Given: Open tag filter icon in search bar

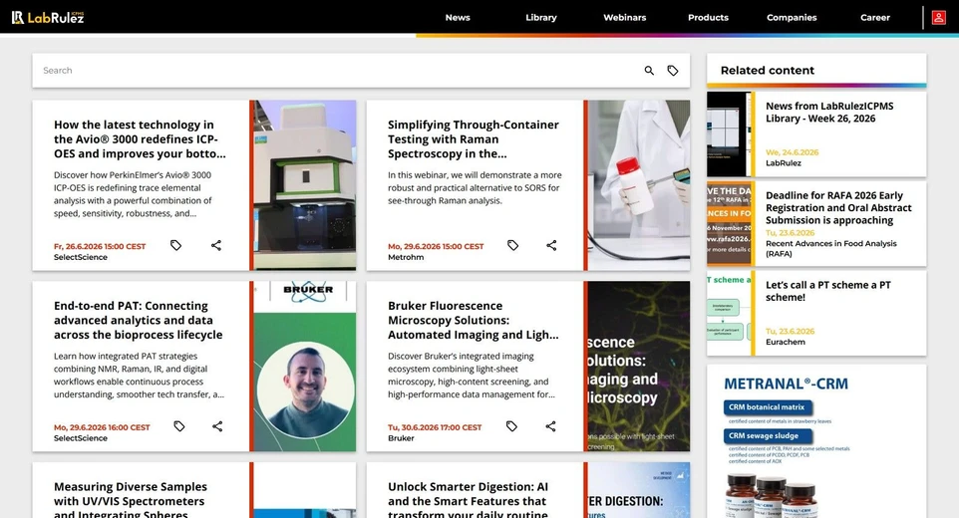Looking at the screenshot, I should [x=673, y=71].
